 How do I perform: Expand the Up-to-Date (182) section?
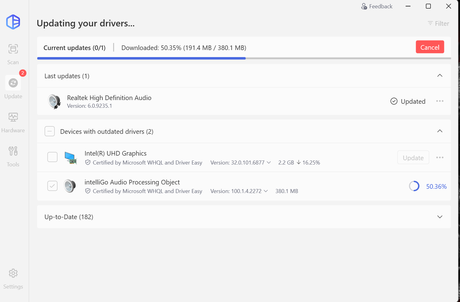click(x=440, y=217)
